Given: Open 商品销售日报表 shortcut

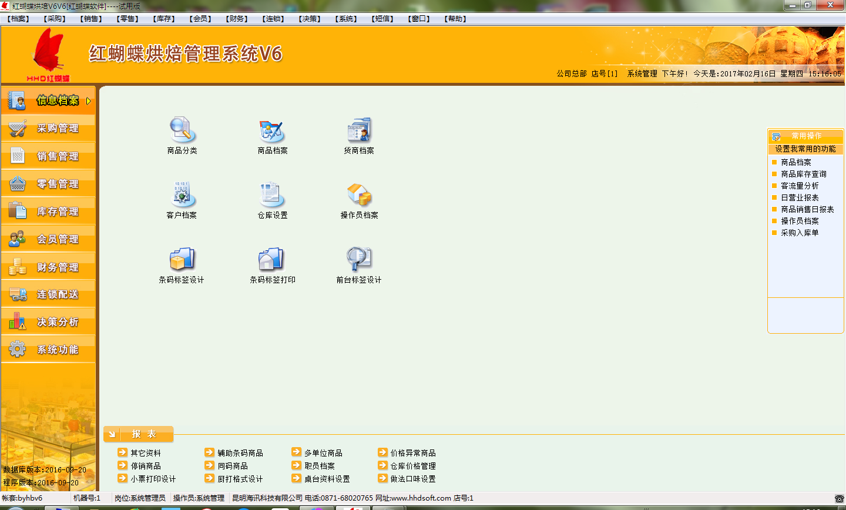Looking at the screenshot, I should (x=807, y=209).
